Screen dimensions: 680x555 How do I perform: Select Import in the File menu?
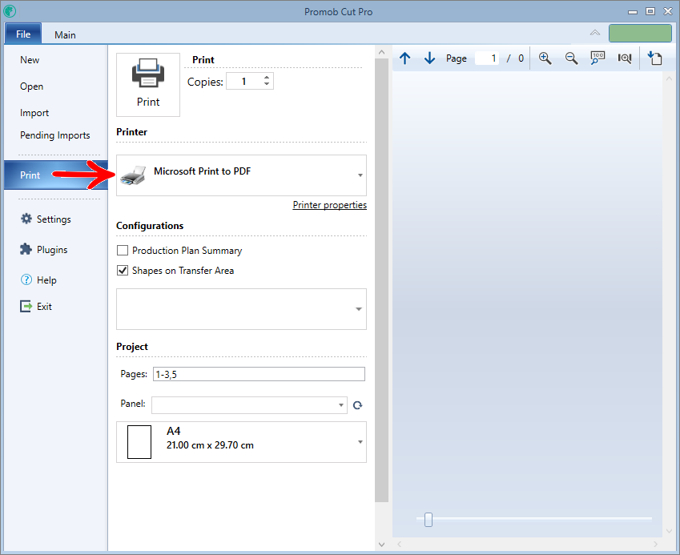click(x=34, y=113)
